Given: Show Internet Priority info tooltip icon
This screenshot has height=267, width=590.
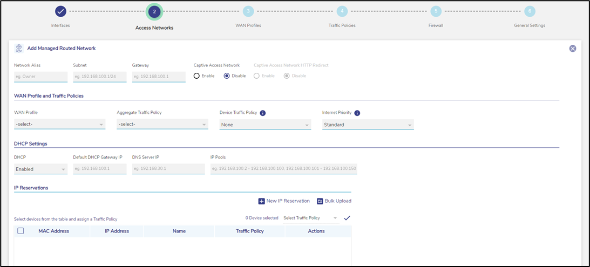Looking at the screenshot, I should [357, 113].
